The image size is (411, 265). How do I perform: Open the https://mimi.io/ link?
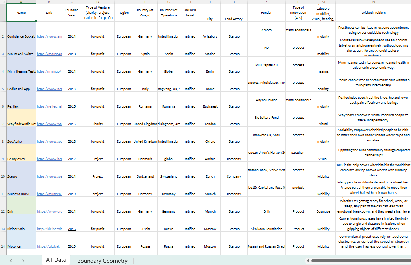tap(49, 71)
